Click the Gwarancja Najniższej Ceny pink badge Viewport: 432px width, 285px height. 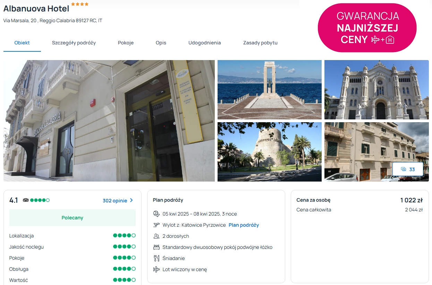click(x=367, y=28)
